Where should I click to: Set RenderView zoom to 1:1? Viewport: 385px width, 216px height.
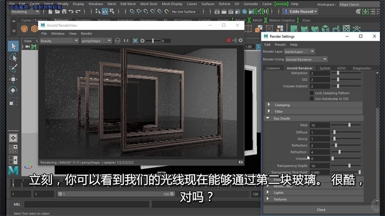point(126,41)
